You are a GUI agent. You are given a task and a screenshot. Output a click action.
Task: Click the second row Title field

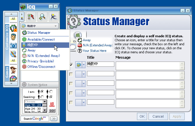(x=101, y=74)
